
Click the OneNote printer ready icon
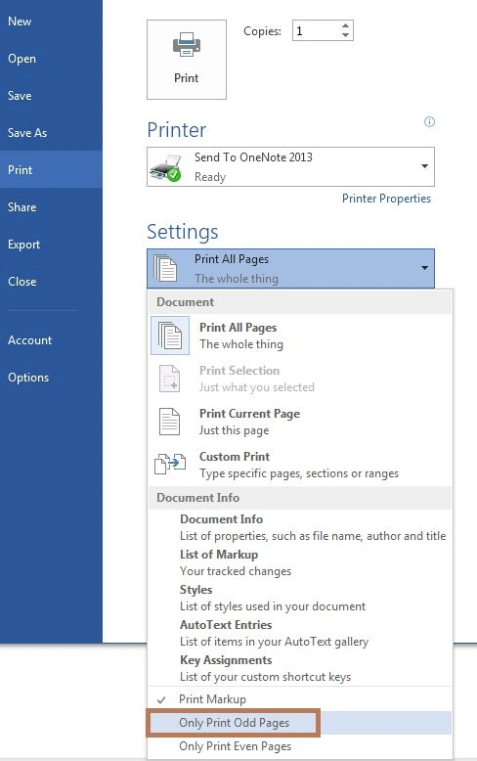click(166, 168)
